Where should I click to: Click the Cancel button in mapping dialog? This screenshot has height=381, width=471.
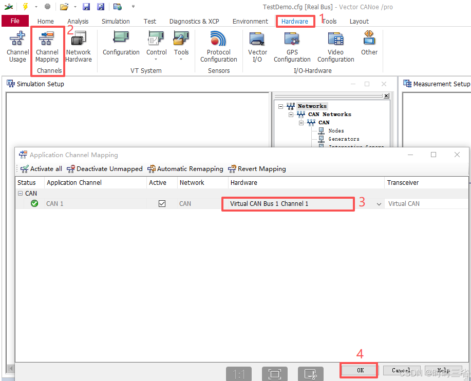click(401, 370)
